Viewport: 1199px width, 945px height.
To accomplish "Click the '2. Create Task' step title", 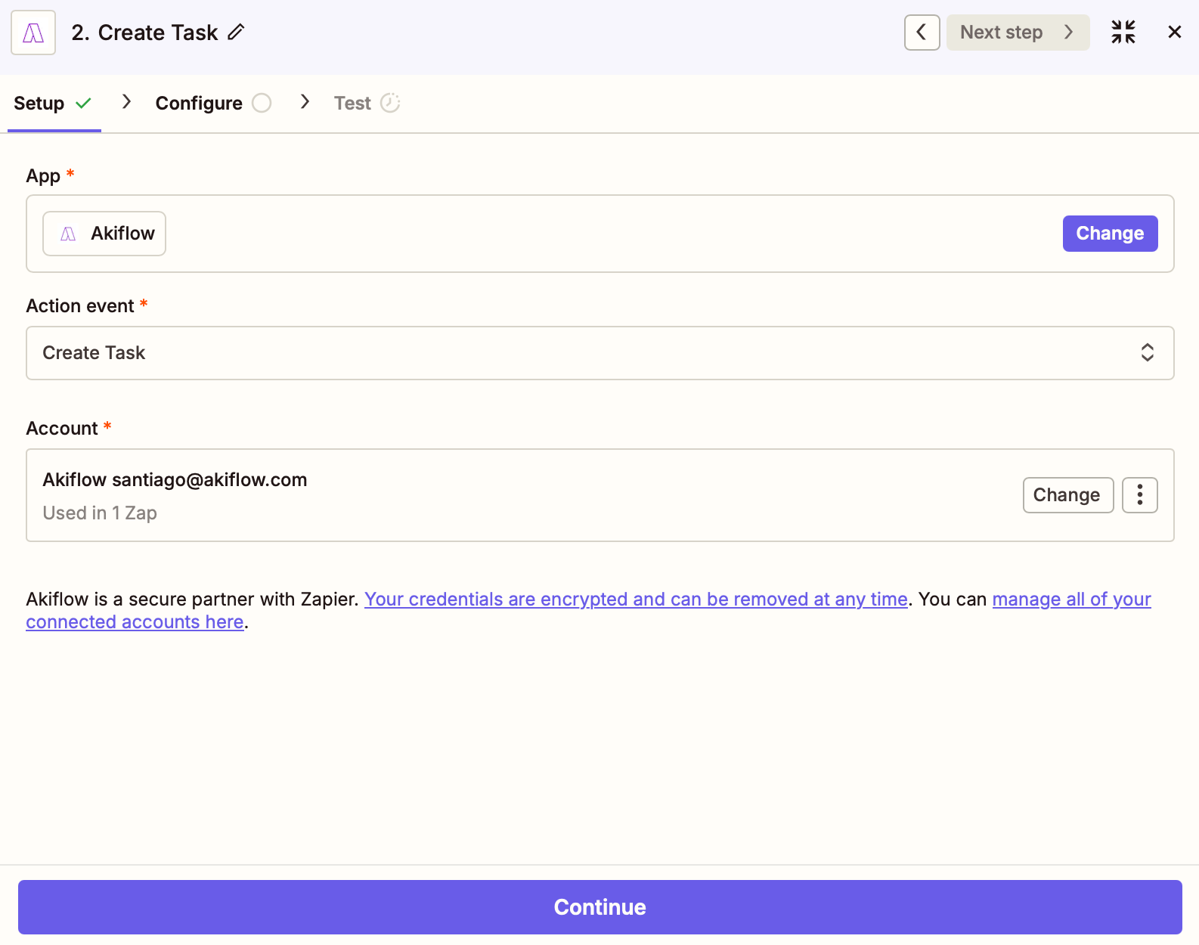I will [144, 33].
